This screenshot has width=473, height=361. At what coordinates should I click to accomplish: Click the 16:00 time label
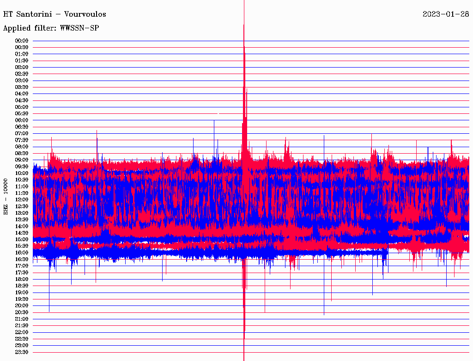22,253
